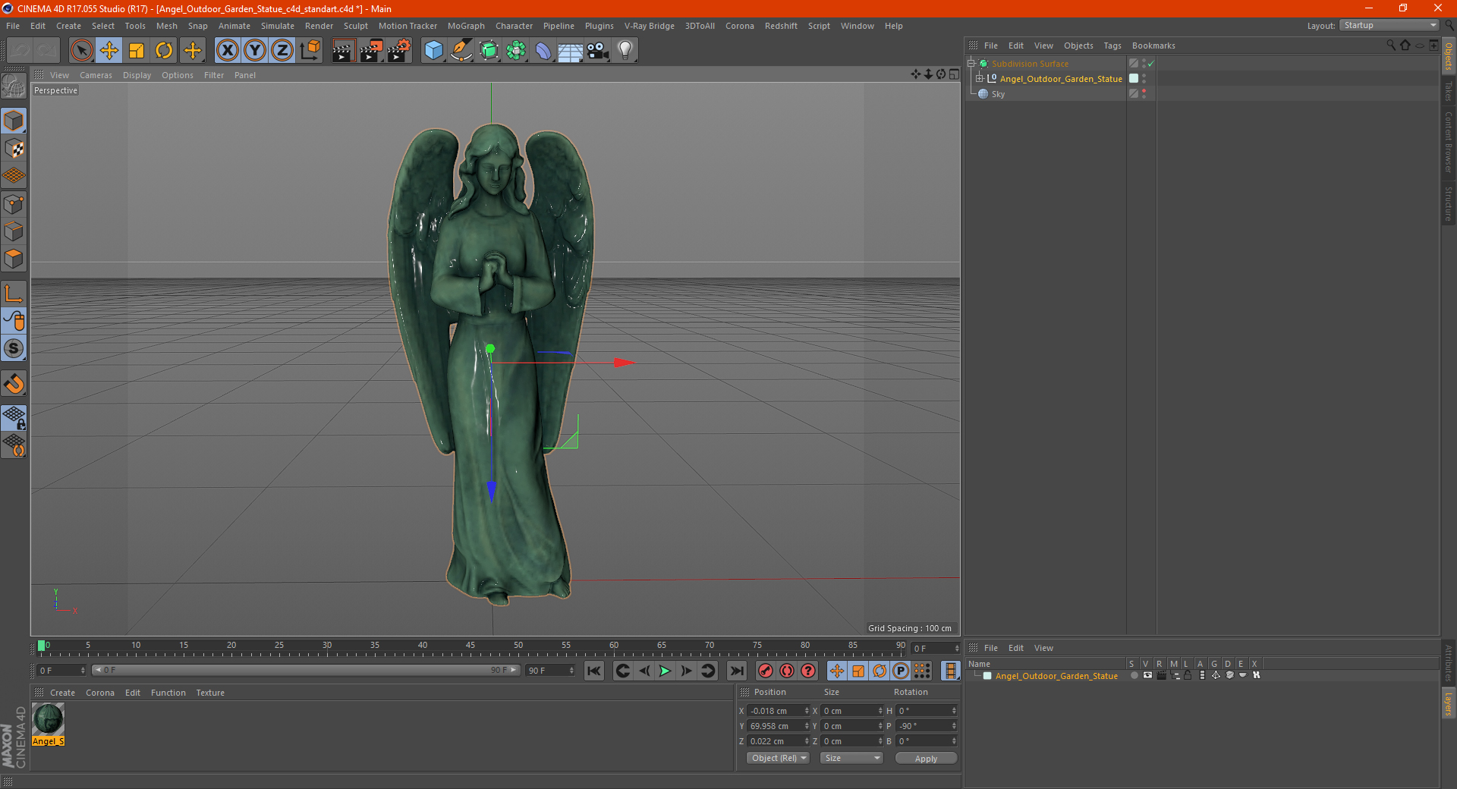Toggle Subdivision Surface enable checkmark
This screenshot has height=789, width=1457.
coord(1151,64)
